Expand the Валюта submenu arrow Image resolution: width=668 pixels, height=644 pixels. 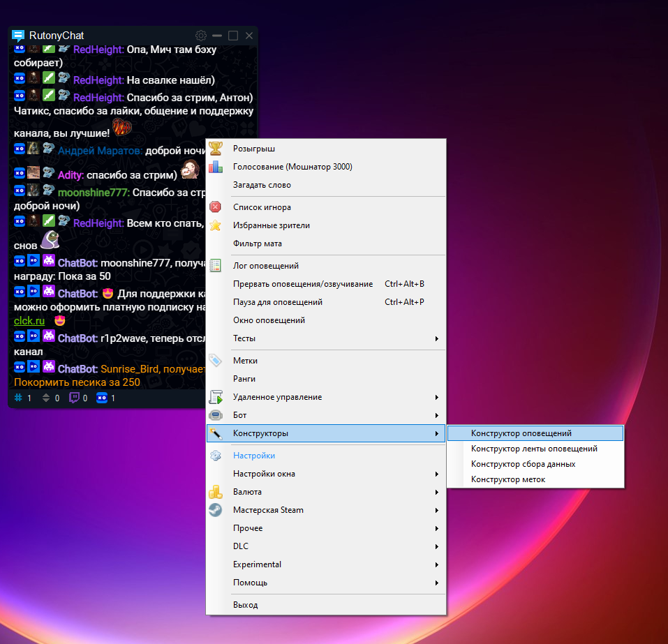click(x=437, y=492)
